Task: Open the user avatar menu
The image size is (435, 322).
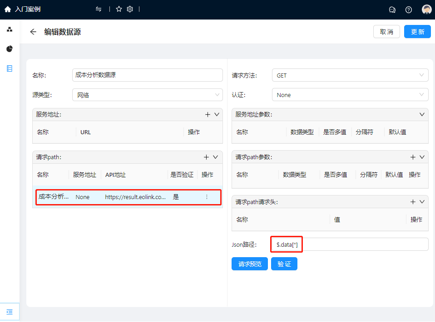Action: pyautogui.click(x=426, y=10)
